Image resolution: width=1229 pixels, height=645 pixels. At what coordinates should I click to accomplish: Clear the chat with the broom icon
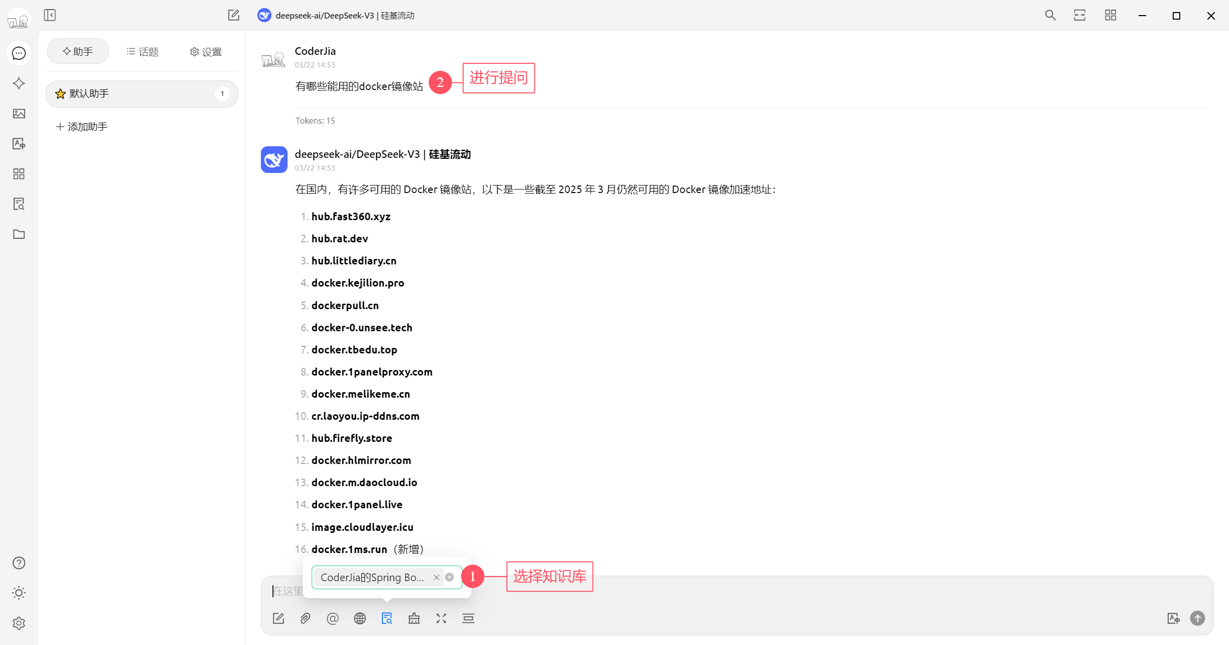coord(414,618)
